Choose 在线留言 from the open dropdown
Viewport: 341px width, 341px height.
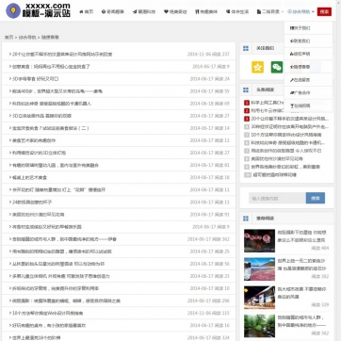(308, 80)
